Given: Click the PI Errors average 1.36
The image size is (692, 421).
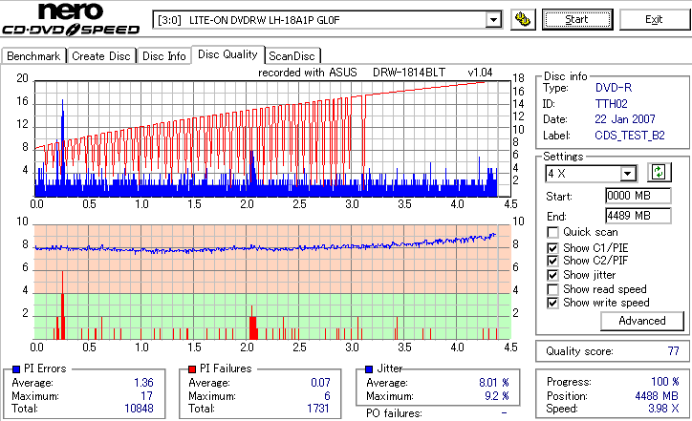Looking at the screenshot, I should click(x=143, y=383).
